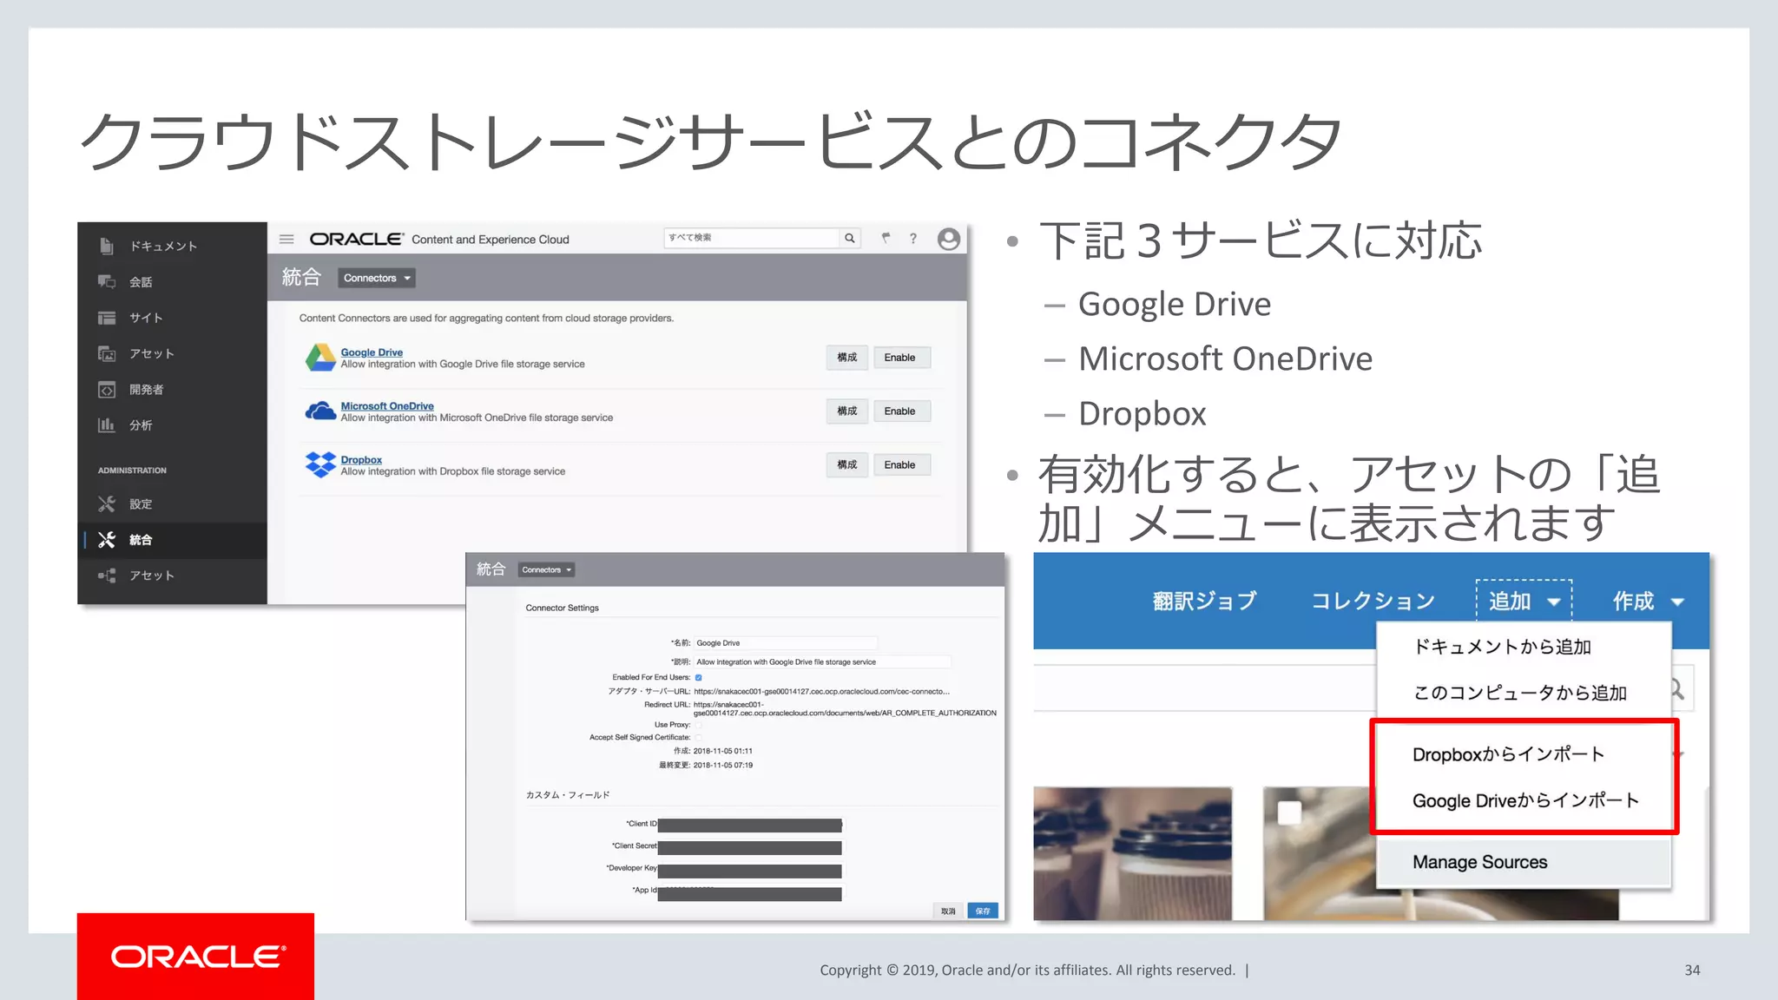Click Enable button for Dropbox
The image size is (1778, 1000).
[x=900, y=465]
